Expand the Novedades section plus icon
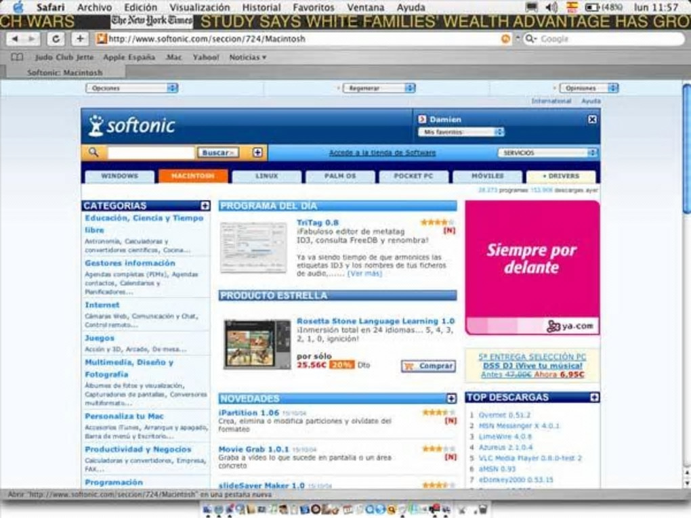Viewport: 691px width, 518px height. click(451, 399)
